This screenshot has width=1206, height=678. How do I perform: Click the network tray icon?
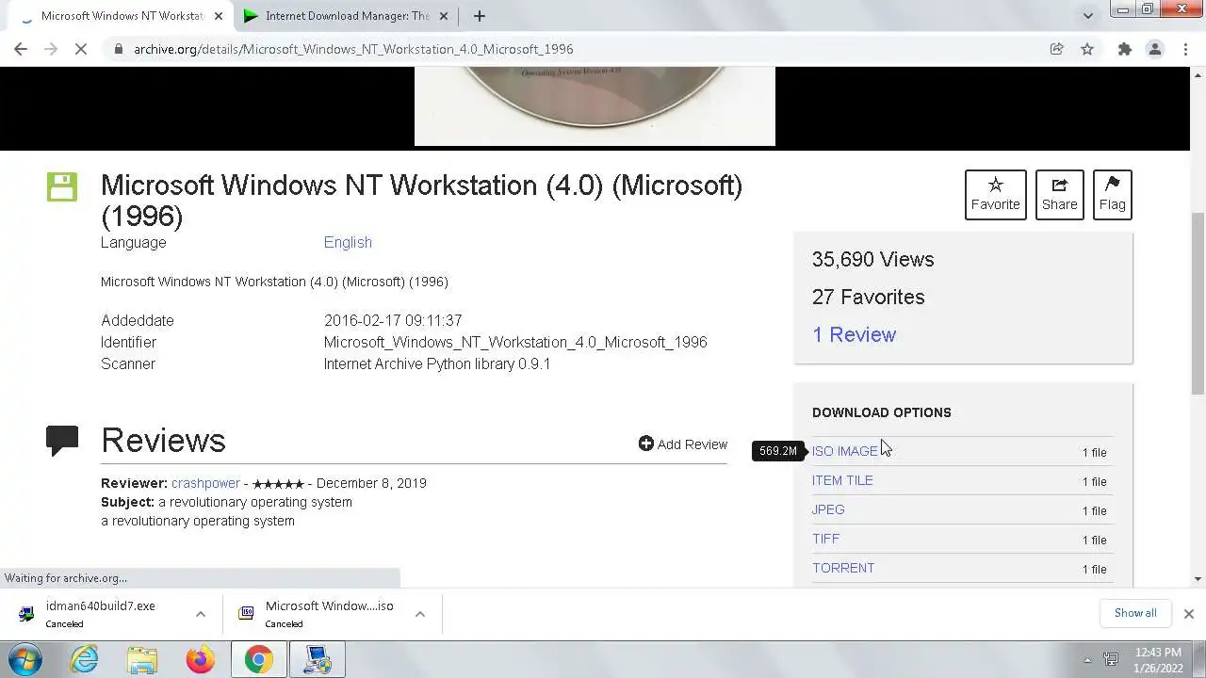[1111, 660]
